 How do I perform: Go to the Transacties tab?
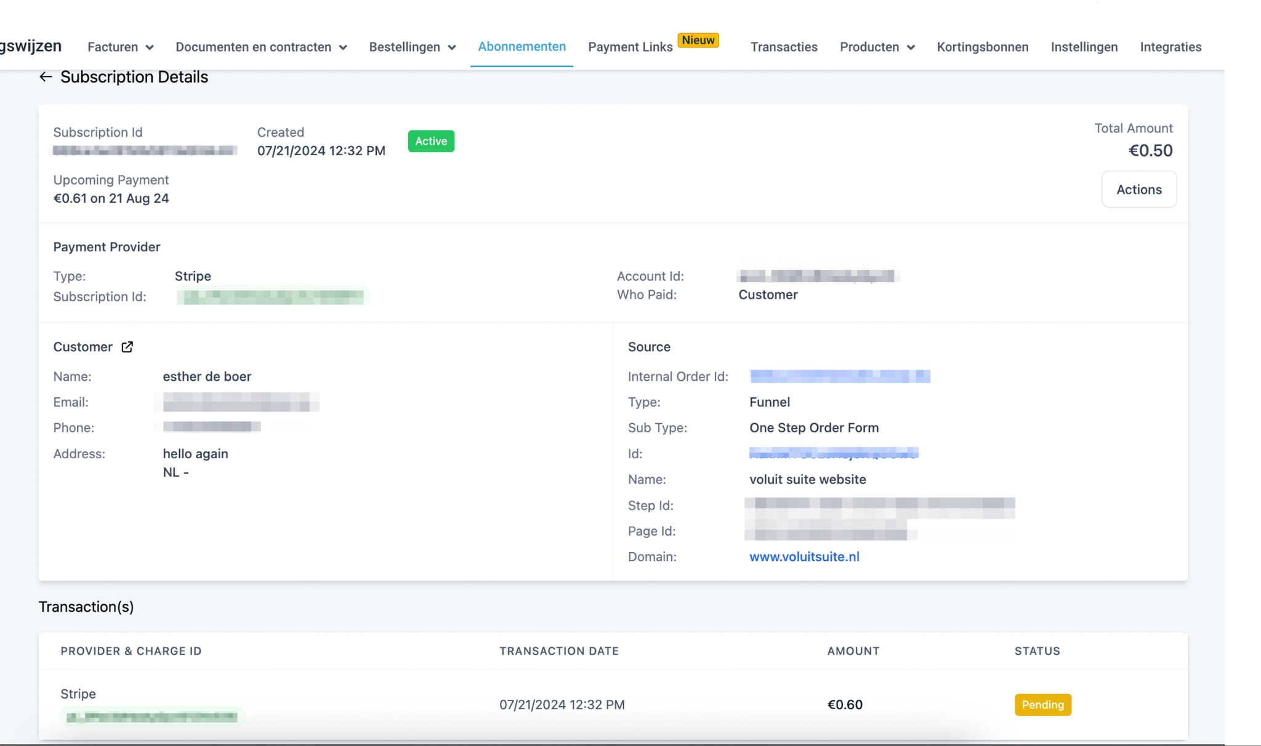click(783, 47)
